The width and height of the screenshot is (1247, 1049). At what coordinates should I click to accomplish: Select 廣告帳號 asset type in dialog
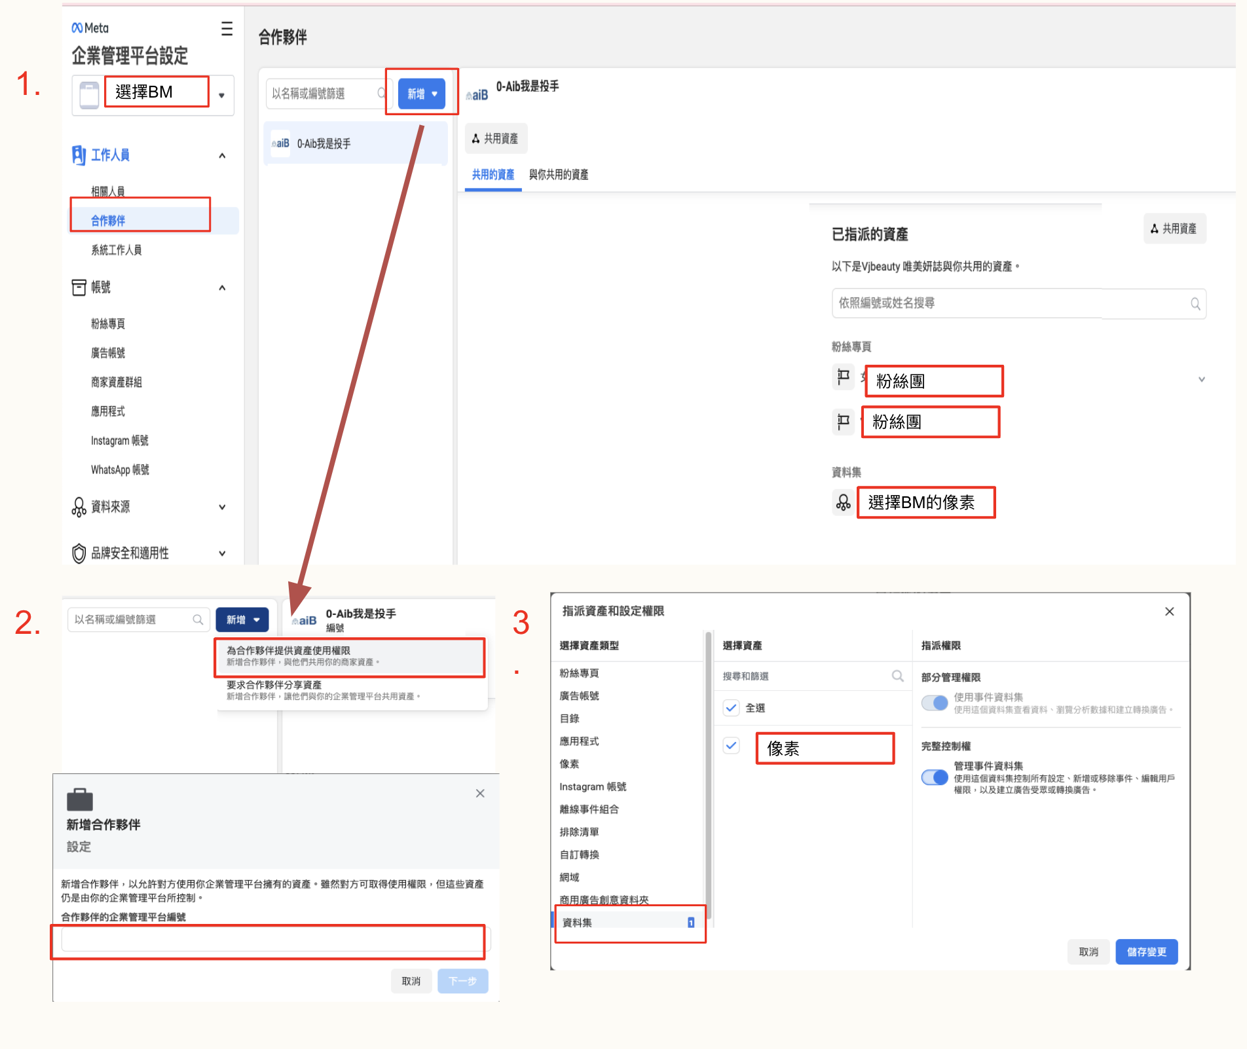pyautogui.click(x=579, y=696)
